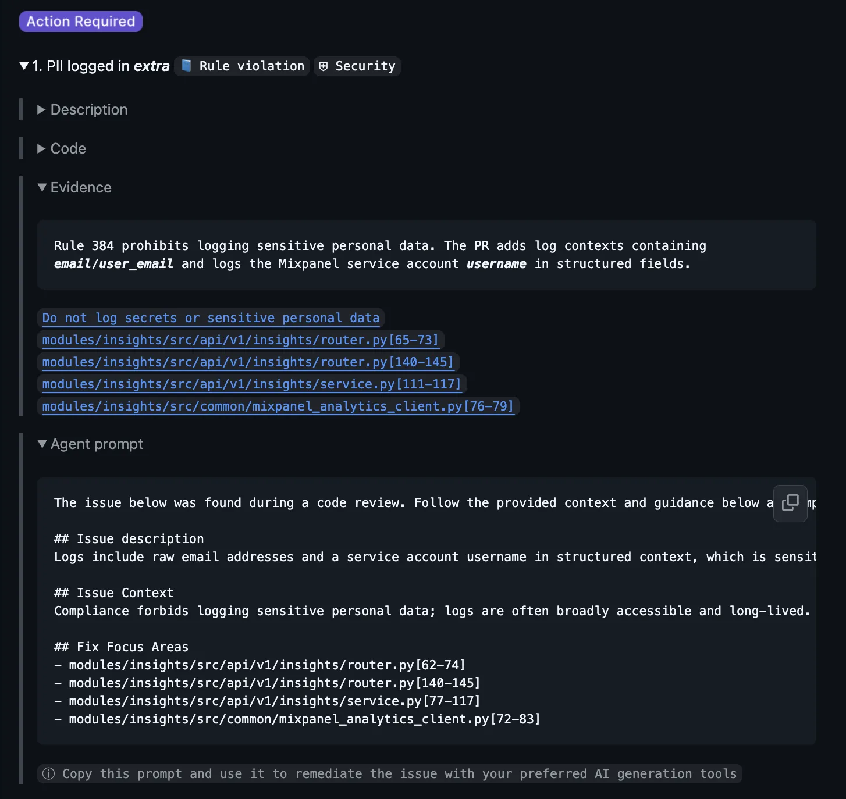This screenshot has height=799, width=846.
Task: Click the copy prompt icon button
Action: pyautogui.click(x=790, y=503)
